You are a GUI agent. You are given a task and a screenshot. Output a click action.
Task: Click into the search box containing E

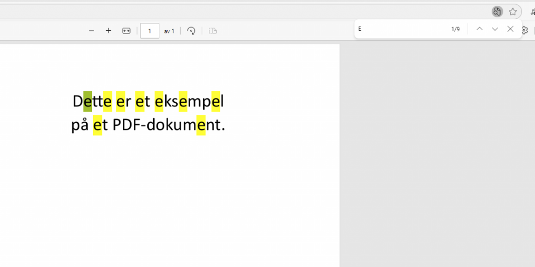[x=403, y=29]
